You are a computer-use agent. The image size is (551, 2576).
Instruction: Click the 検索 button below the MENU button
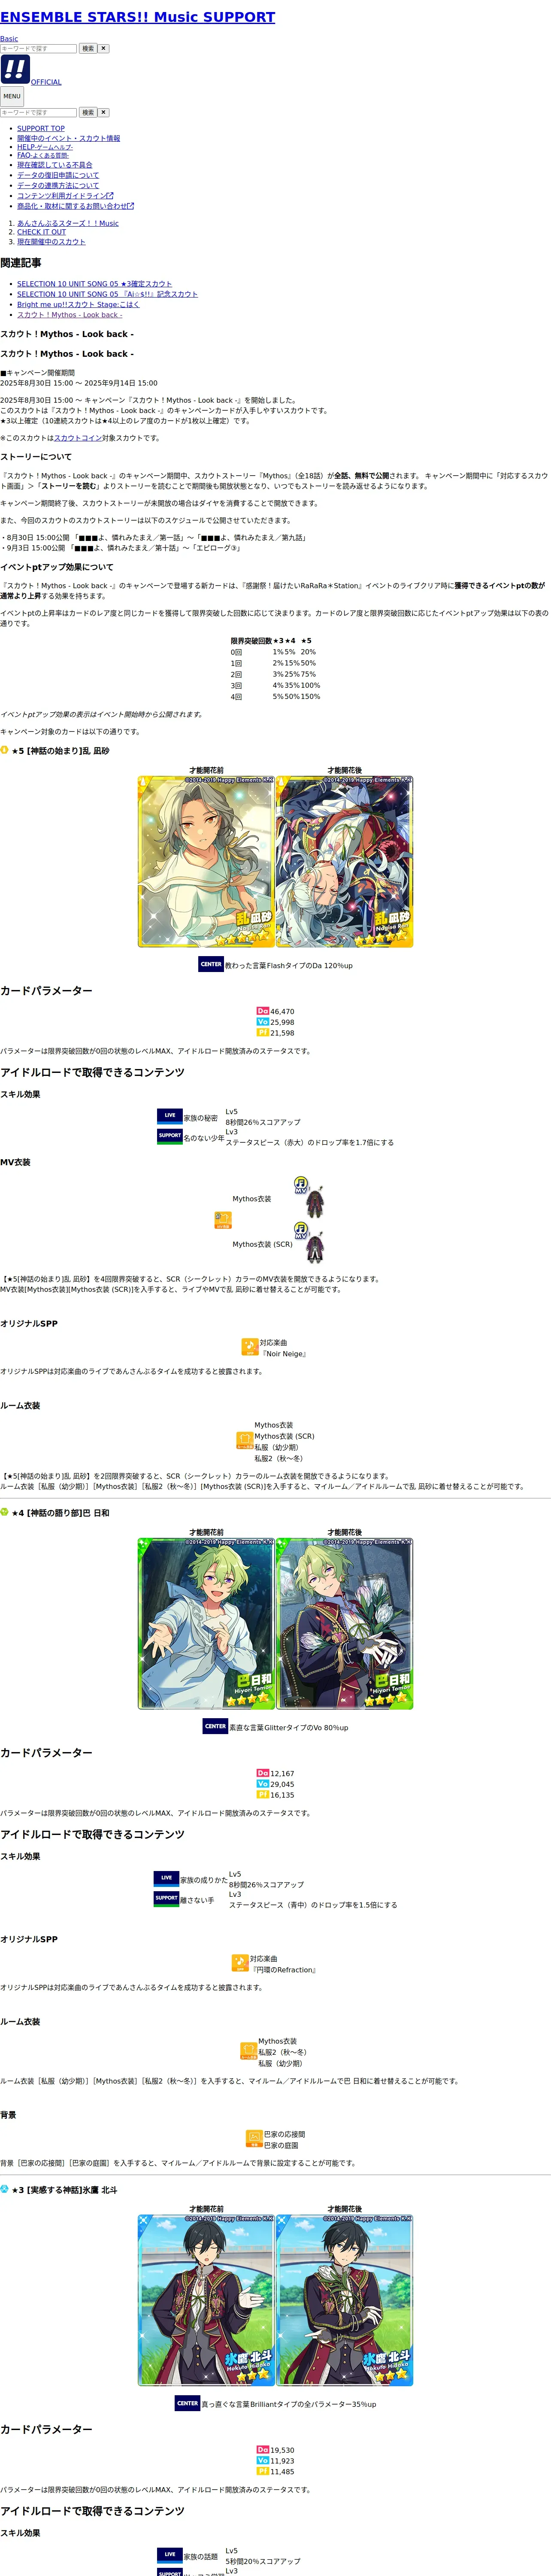coord(88,112)
